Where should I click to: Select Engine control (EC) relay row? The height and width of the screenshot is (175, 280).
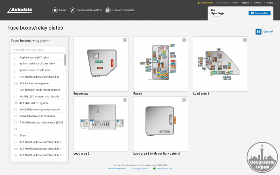click(x=39, y=57)
